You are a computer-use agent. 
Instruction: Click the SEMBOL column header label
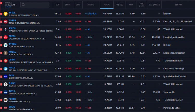(9, 3)
